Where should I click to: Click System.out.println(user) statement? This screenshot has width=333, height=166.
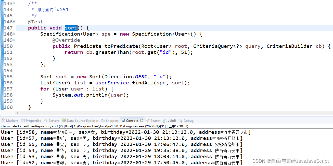[x=91, y=95]
